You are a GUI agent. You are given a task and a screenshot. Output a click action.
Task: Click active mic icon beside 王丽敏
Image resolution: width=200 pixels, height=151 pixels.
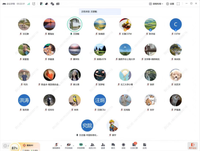[71, 34]
